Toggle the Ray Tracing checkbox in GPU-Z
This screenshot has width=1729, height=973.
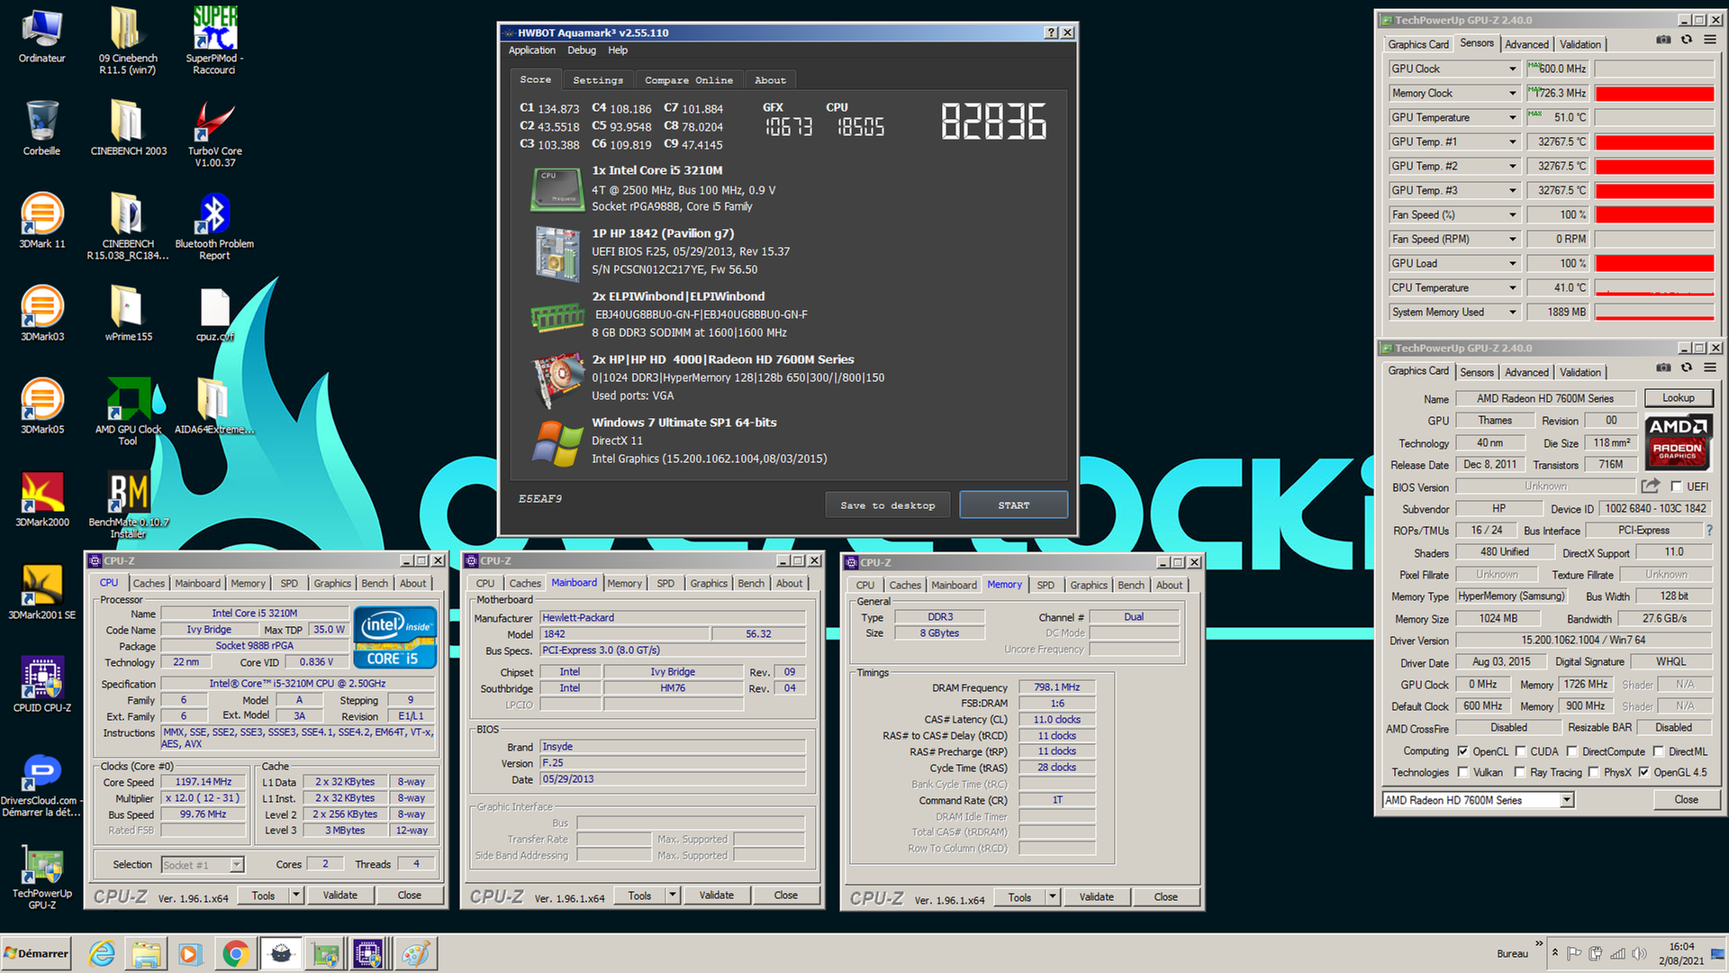click(x=1520, y=772)
